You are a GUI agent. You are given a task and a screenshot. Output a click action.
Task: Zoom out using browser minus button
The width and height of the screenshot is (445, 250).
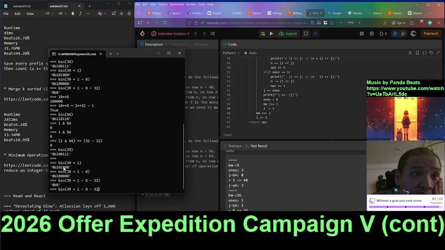(x=341, y=23)
